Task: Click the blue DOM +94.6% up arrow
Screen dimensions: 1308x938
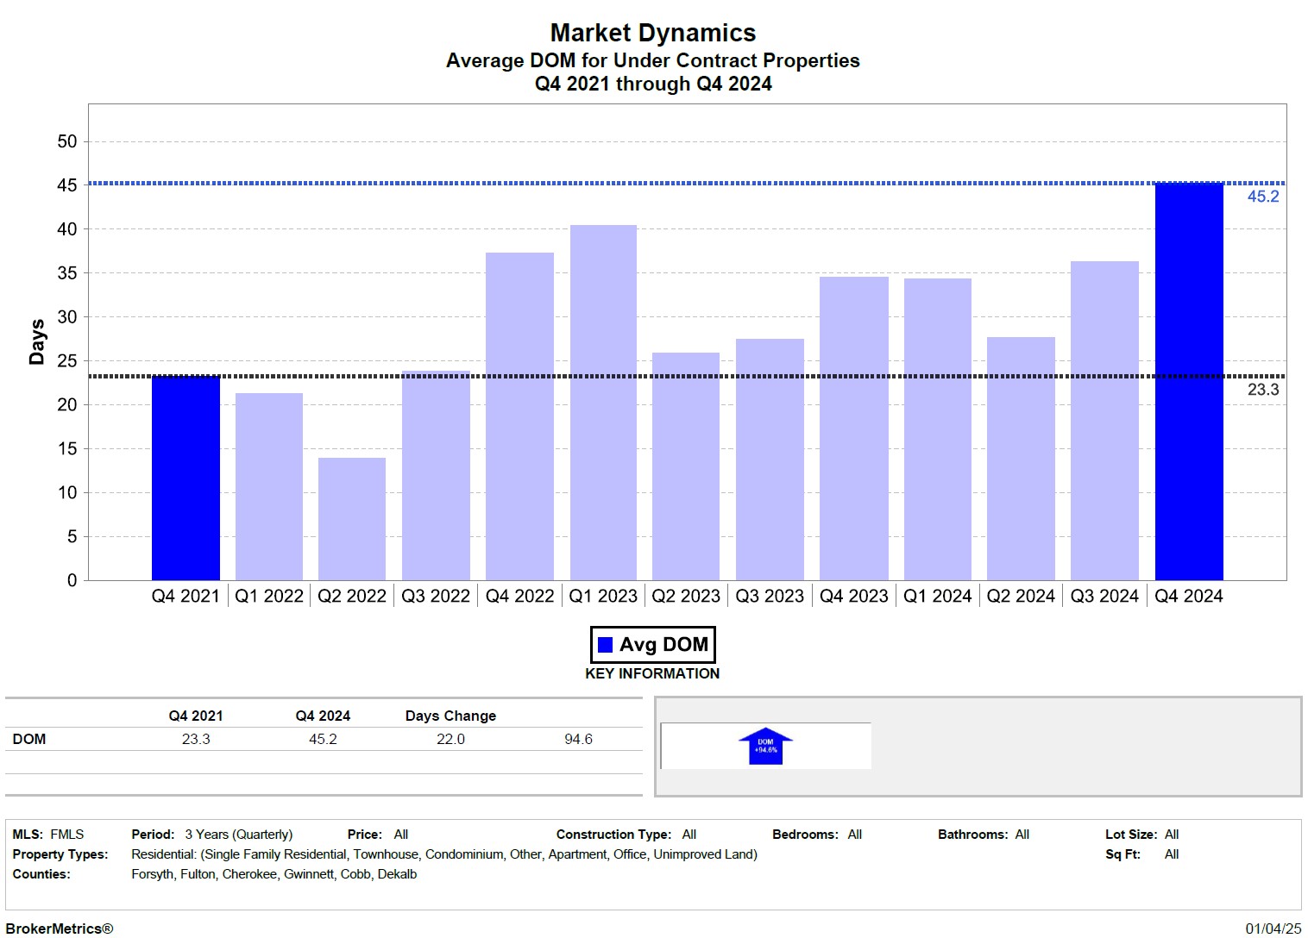Action: [x=765, y=747]
